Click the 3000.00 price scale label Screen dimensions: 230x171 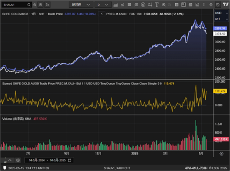pyautogui.click(x=220, y=42)
